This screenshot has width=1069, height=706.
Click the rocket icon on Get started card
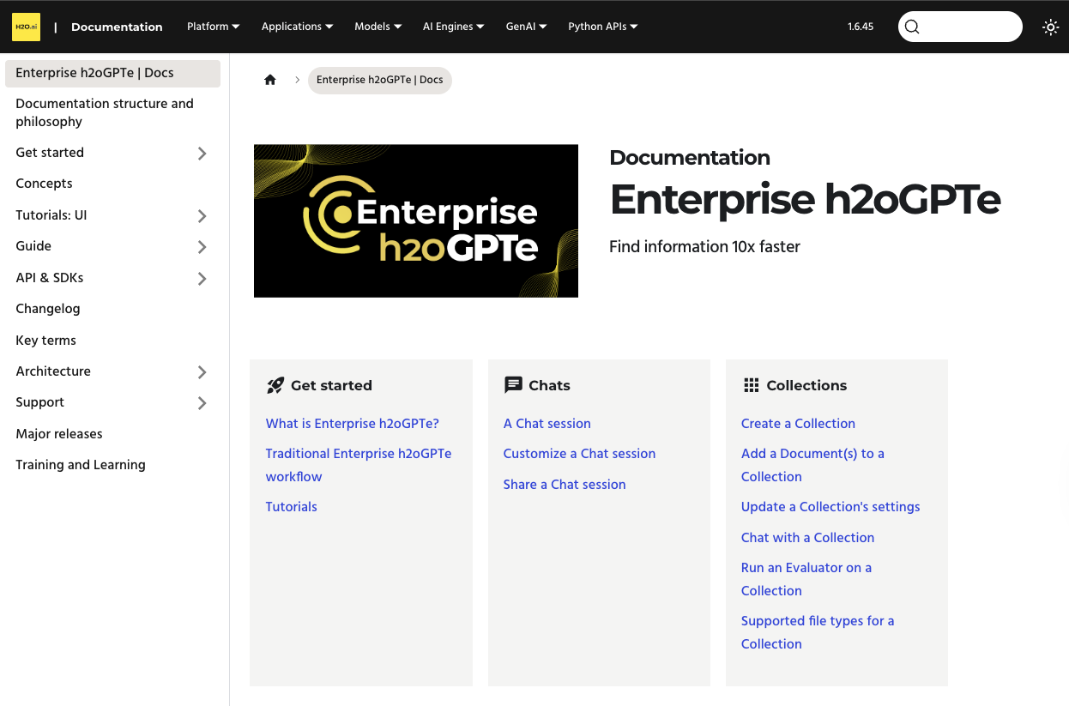coord(275,385)
